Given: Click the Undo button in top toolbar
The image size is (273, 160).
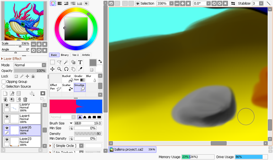Looking at the screenshot, I should pyautogui.click(x=111, y=3).
